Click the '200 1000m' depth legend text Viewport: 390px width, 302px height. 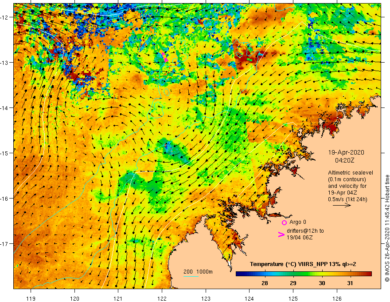198,272
